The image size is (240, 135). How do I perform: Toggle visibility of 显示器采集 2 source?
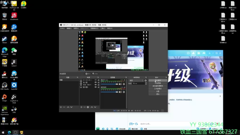pos(95,80)
